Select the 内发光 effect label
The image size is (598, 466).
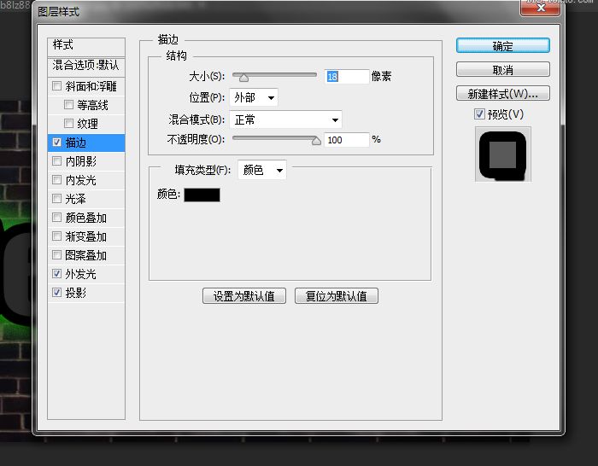pos(80,180)
